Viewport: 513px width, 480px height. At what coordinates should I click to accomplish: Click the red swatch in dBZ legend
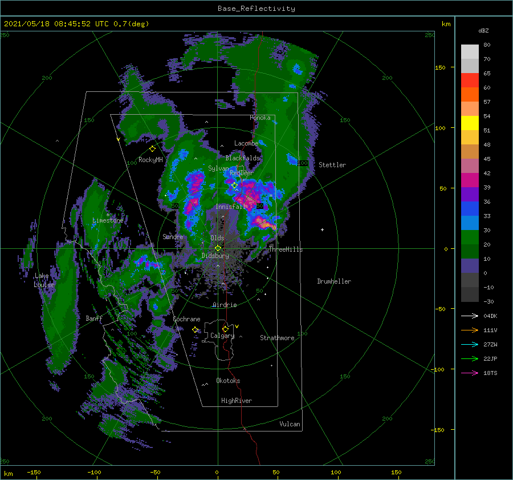coord(470,80)
